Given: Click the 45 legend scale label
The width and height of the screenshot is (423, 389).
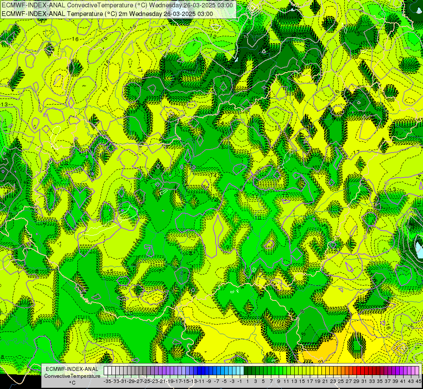Looking at the screenshot, I should (x=418, y=381).
